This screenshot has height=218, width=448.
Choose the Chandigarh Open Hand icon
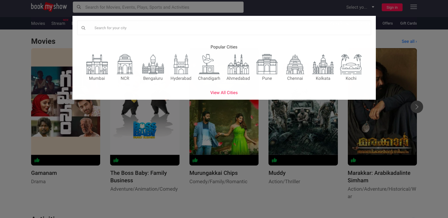tap(209, 64)
